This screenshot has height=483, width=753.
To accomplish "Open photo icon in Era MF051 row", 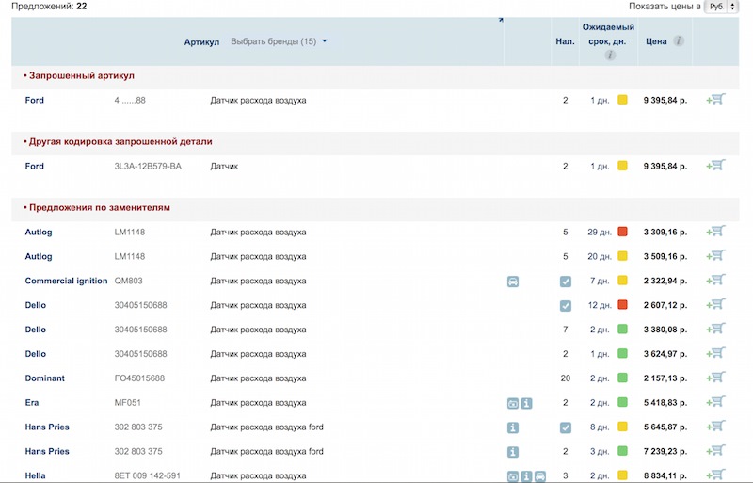I will [x=513, y=403].
